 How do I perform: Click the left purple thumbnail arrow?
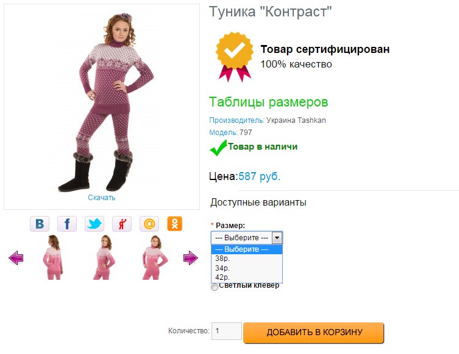point(16,259)
